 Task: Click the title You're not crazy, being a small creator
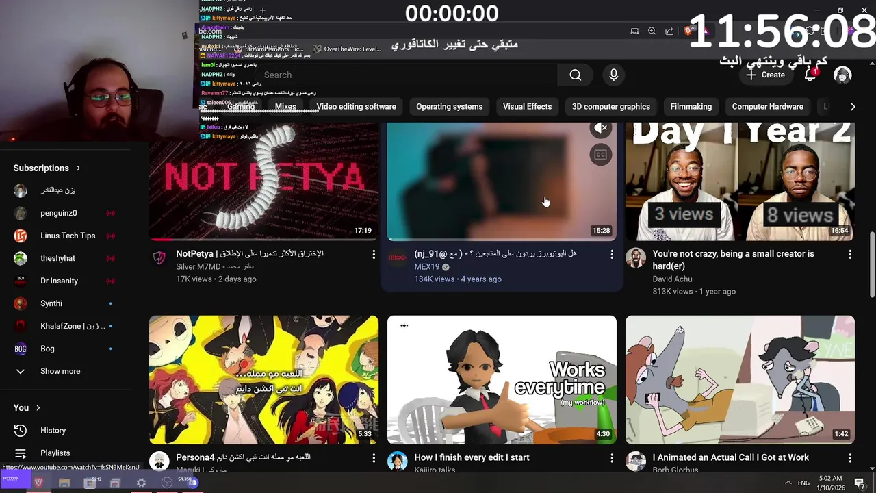[734, 260]
